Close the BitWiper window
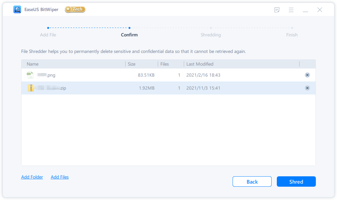The height and width of the screenshot is (200, 337). click(x=319, y=10)
